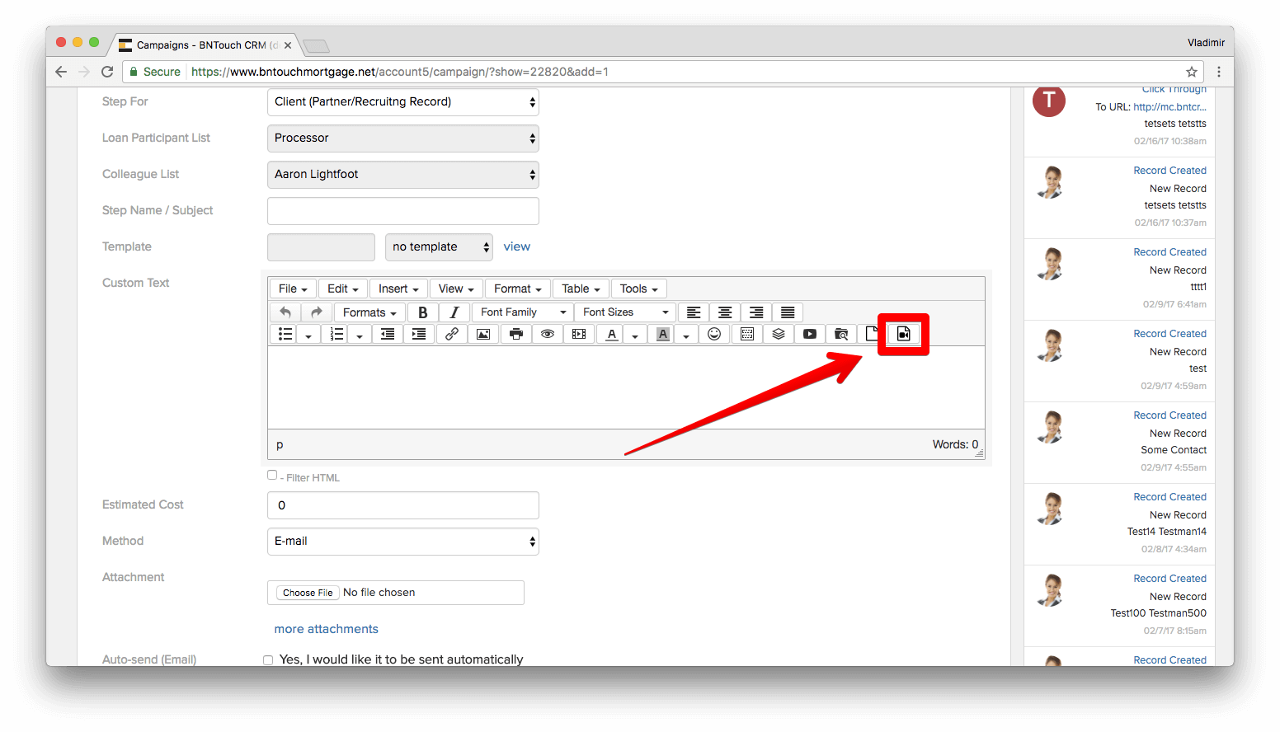The height and width of the screenshot is (732, 1280).
Task: Click the more attachments link
Action: click(x=326, y=629)
